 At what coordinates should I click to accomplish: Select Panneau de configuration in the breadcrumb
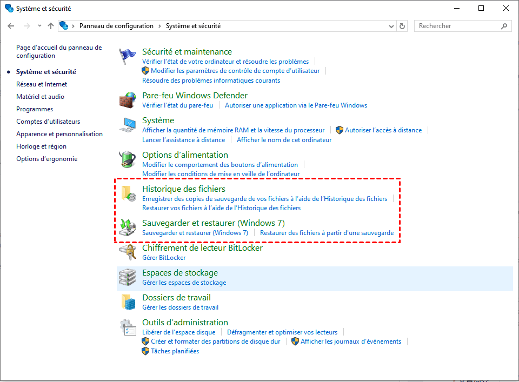tap(116, 26)
